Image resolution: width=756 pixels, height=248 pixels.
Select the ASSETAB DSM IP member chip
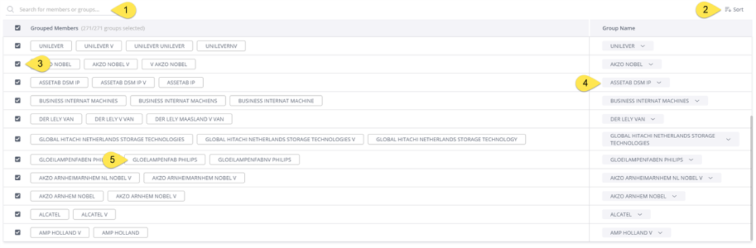(x=59, y=83)
